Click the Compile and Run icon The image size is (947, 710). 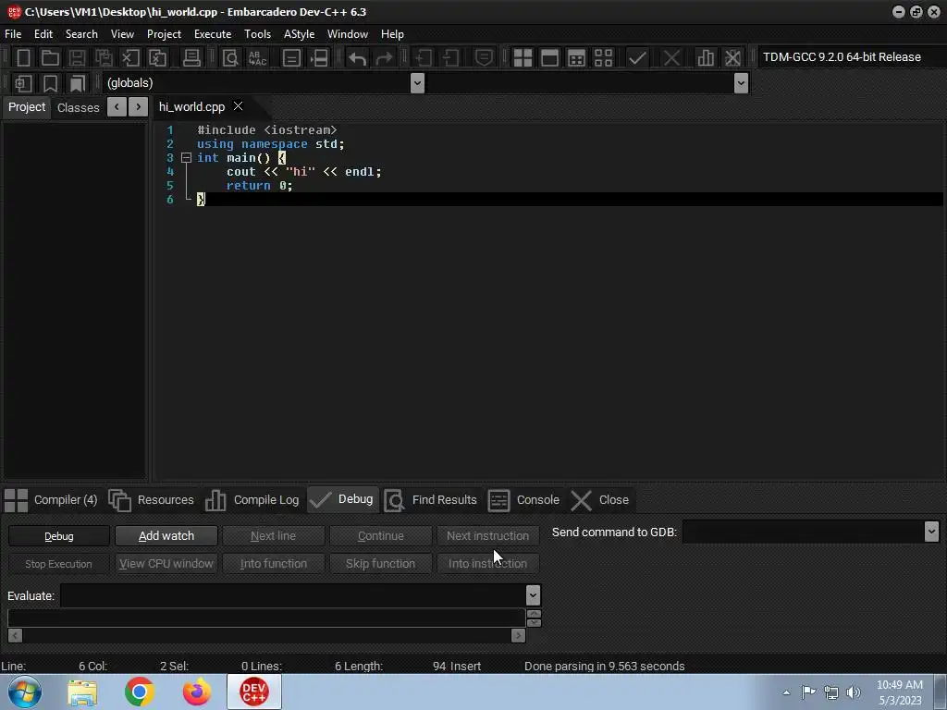click(x=576, y=58)
